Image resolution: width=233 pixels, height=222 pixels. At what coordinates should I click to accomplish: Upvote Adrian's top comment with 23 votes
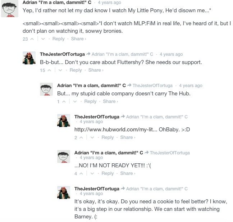tap(32, 39)
